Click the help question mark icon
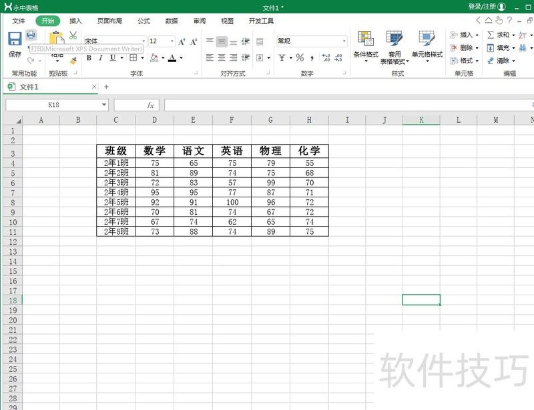This screenshot has width=534, height=410. [x=509, y=21]
